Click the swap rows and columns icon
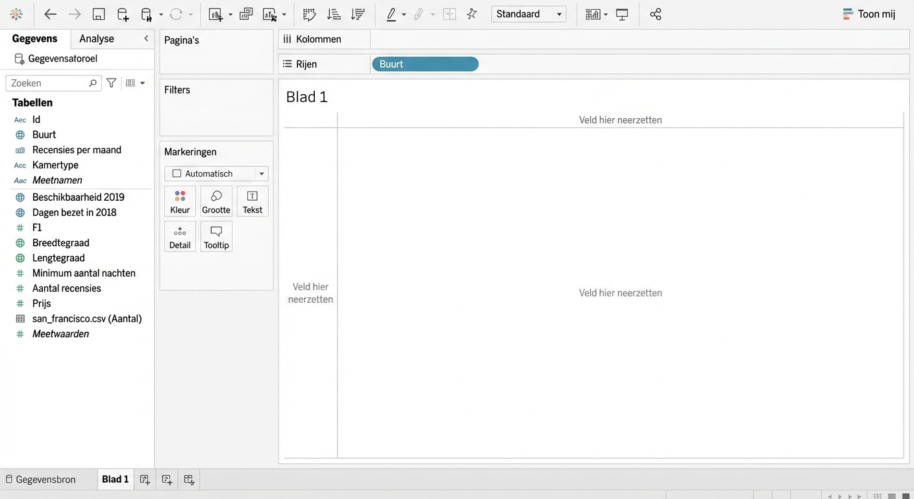The image size is (914, 499). click(x=309, y=14)
